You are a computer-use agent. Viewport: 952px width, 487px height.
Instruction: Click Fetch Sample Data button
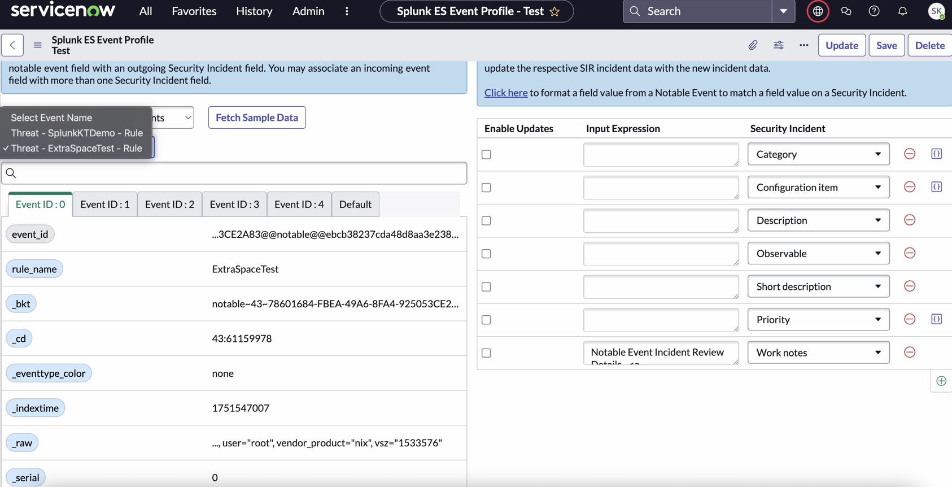point(257,118)
